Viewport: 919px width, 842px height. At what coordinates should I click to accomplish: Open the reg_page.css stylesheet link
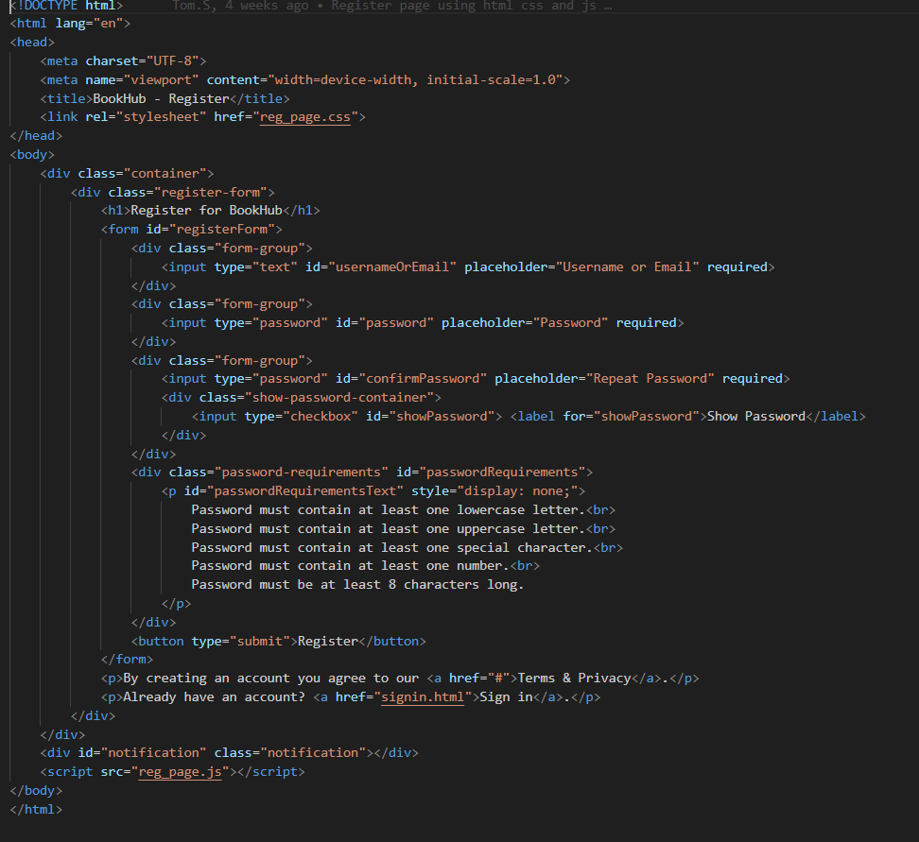click(306, 116)
